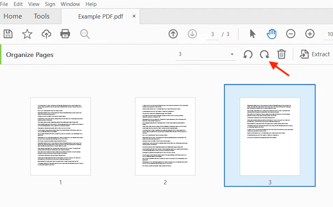333x207 pixels.
Task: Rotate selected page counterclockwise
Action: point(247,54)
